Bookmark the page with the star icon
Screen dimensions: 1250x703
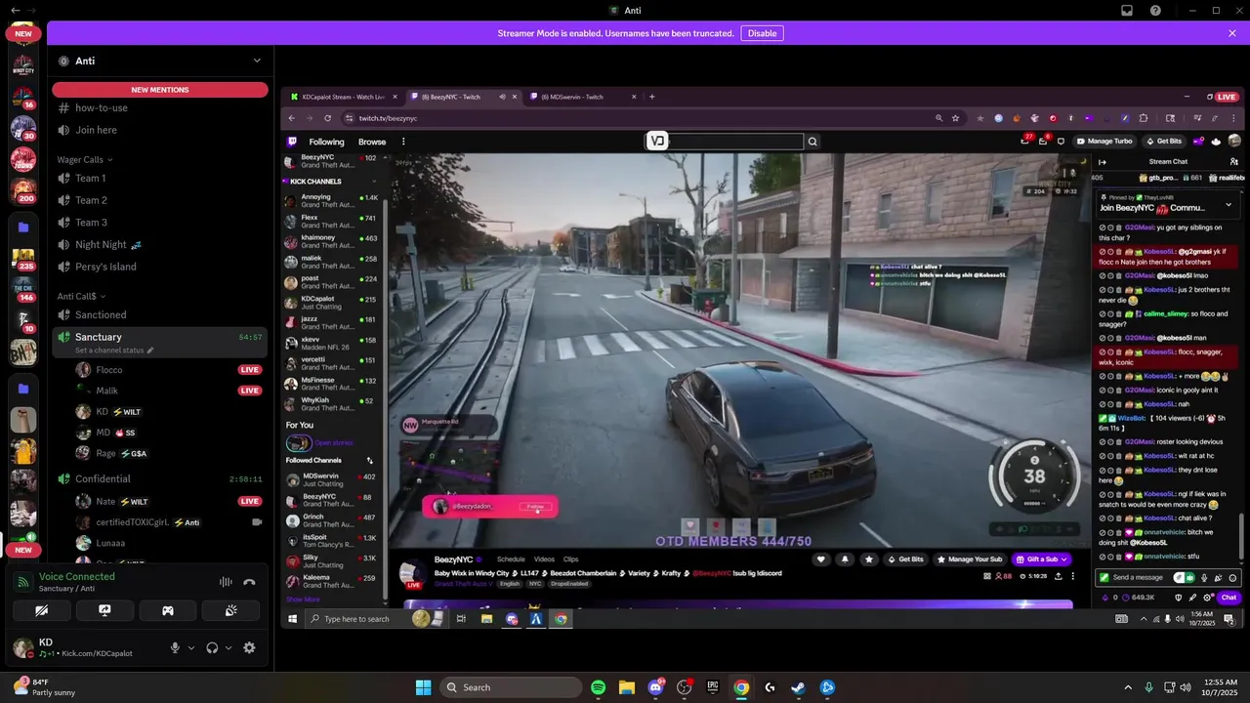click(x=955, y=118)
